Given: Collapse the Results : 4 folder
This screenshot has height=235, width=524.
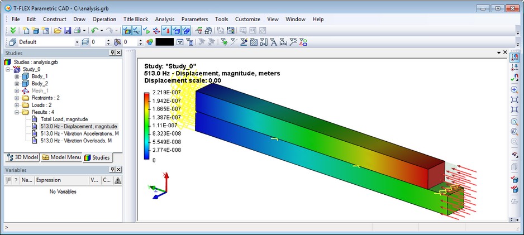Looking at the screenshot, I should point(17,112).
